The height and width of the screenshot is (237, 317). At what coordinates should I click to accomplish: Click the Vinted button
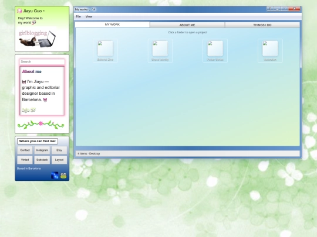pos(25,160)
